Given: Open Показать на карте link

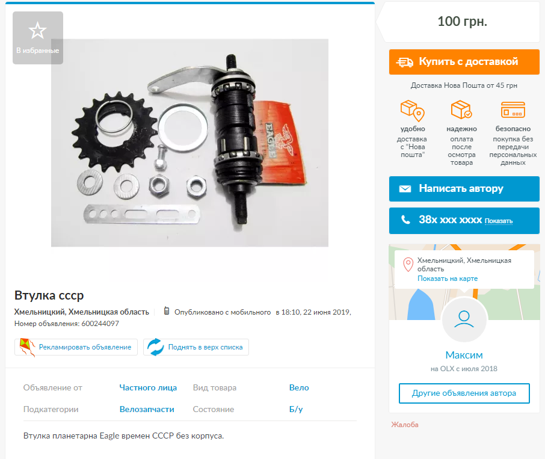Looking at the screenshot, I should pyautogui.click(x=448, y=279).
